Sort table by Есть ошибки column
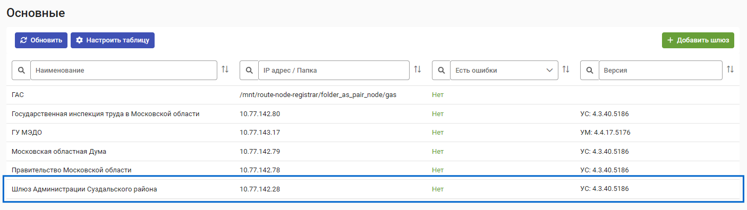This screenshot has width=747, height=210. click(566, 69)
